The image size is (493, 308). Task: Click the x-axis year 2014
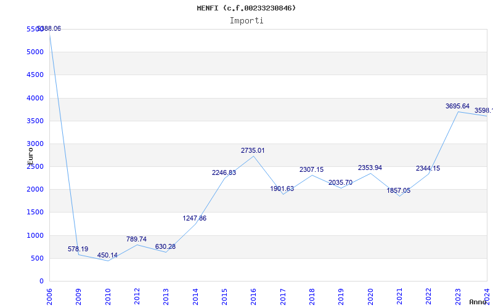pos(195,296)
